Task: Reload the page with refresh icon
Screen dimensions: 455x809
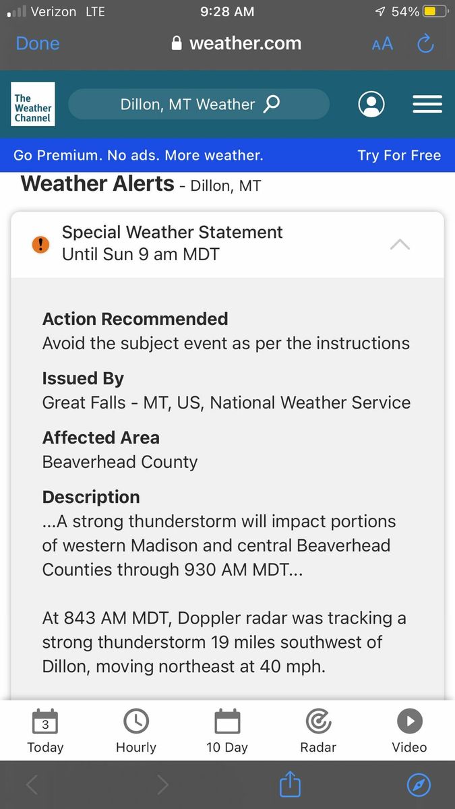Action: [425, 44]
